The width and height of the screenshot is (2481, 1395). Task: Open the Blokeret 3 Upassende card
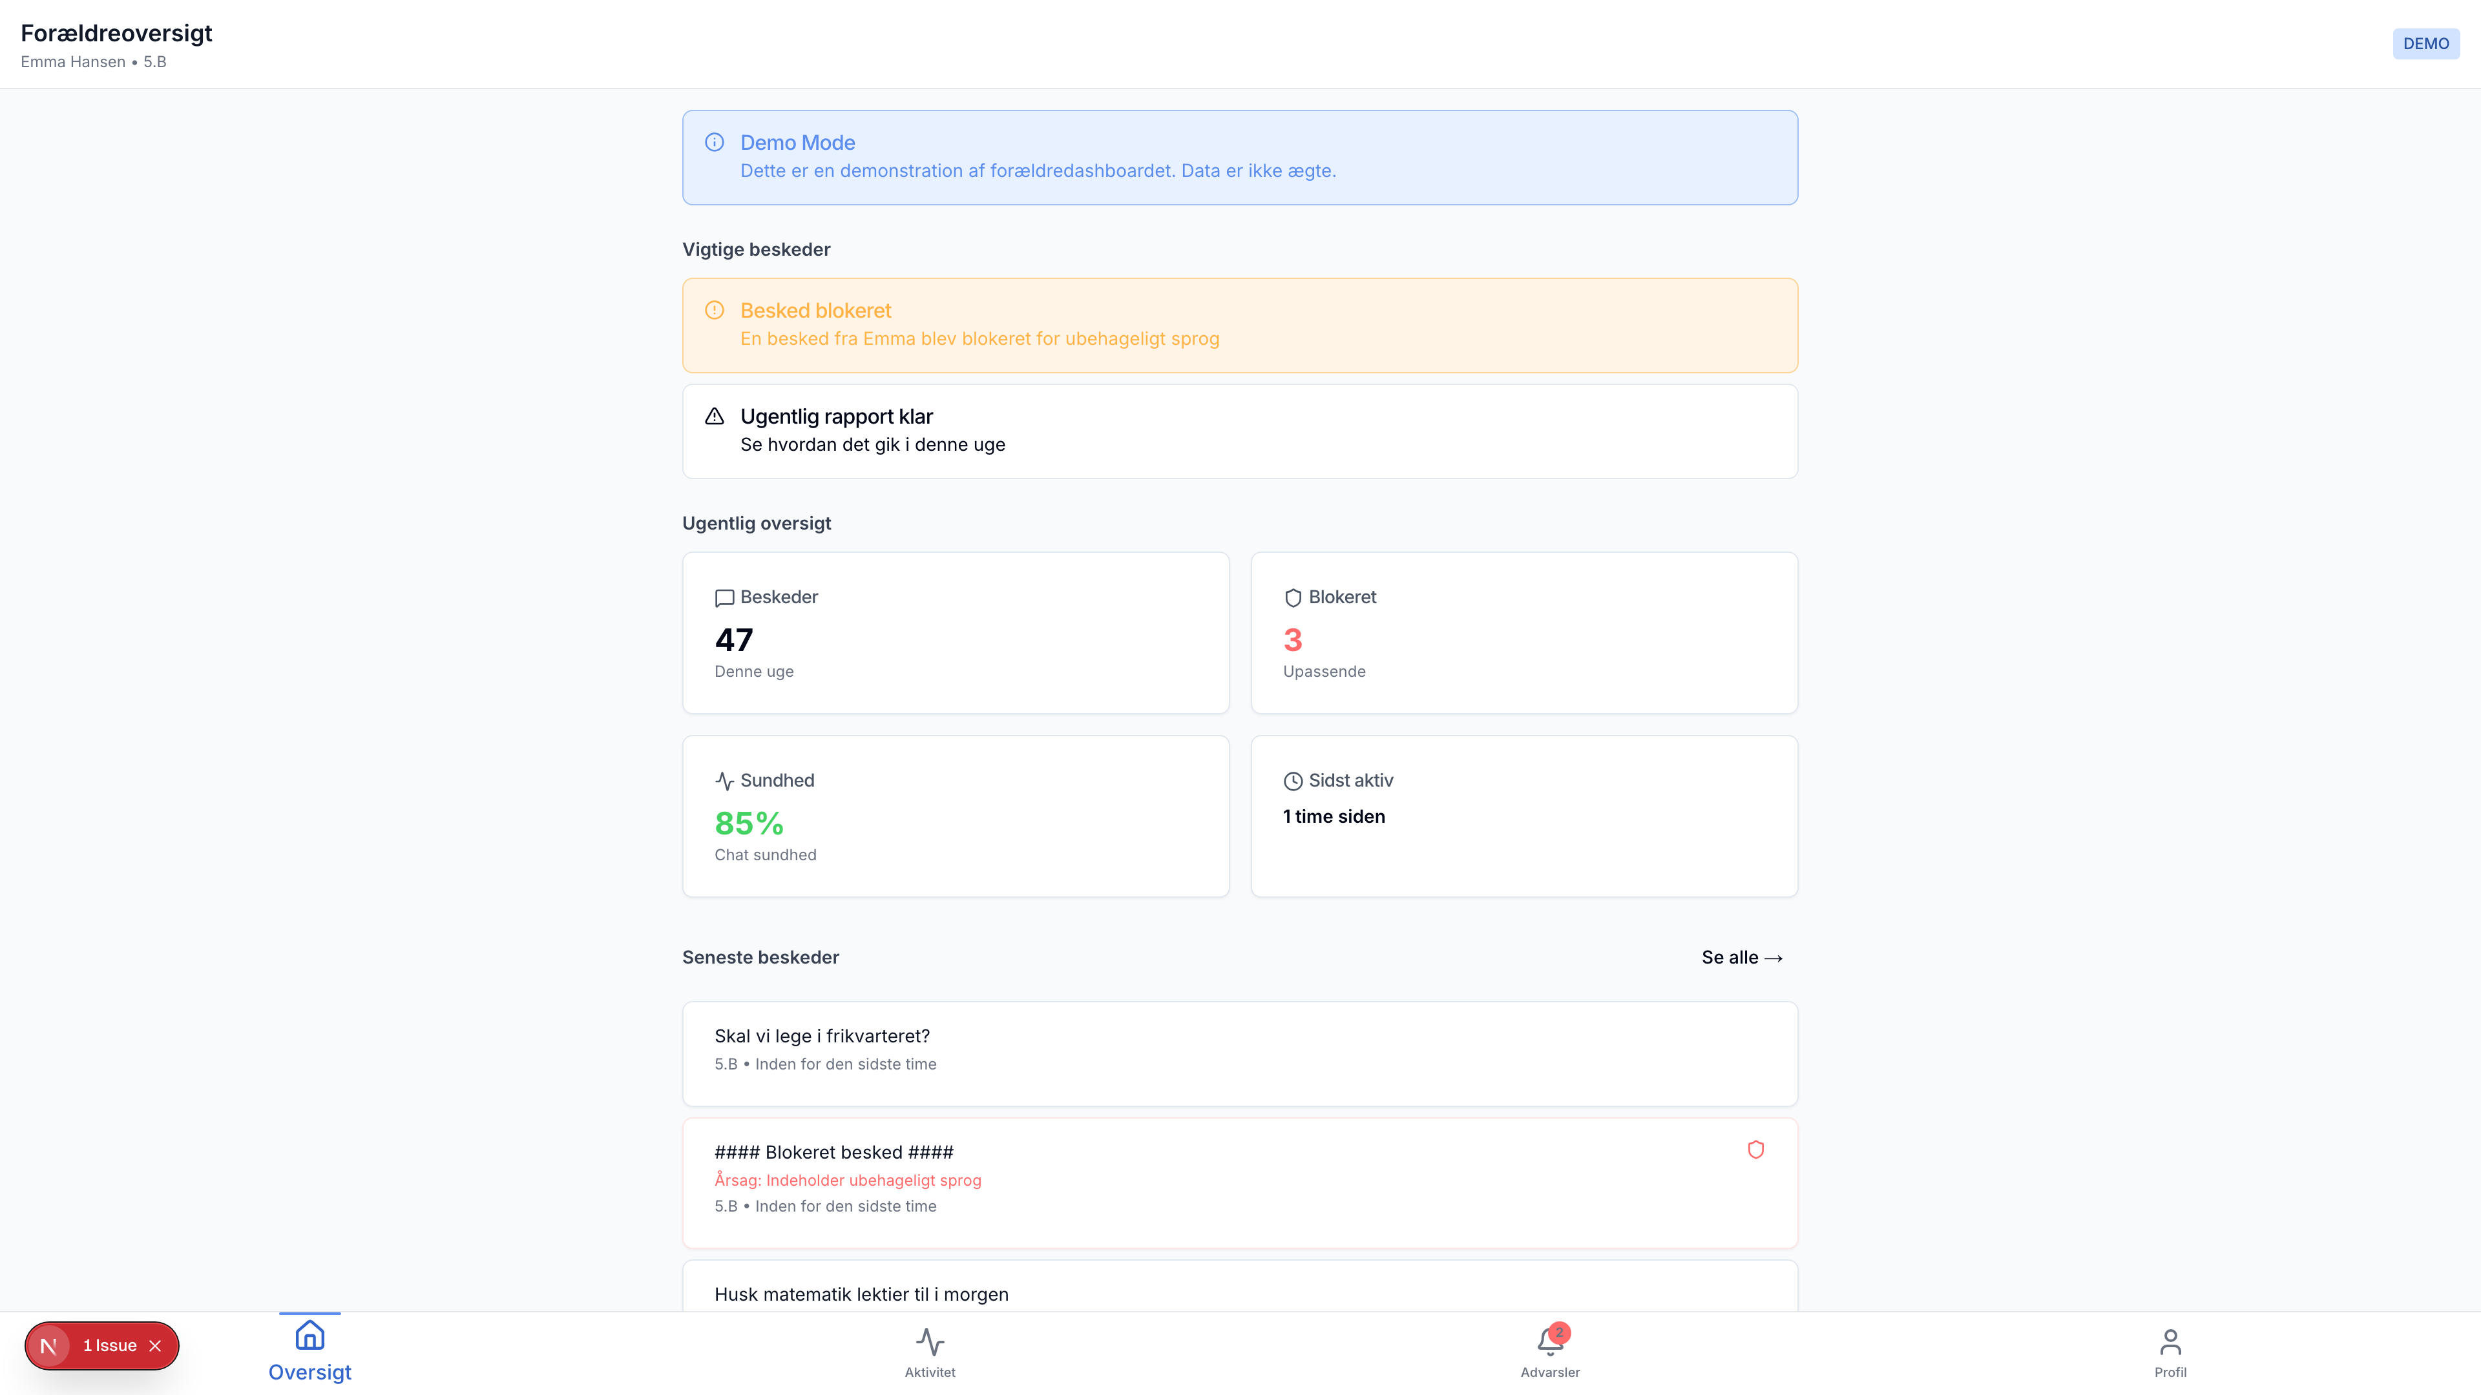1523,632
